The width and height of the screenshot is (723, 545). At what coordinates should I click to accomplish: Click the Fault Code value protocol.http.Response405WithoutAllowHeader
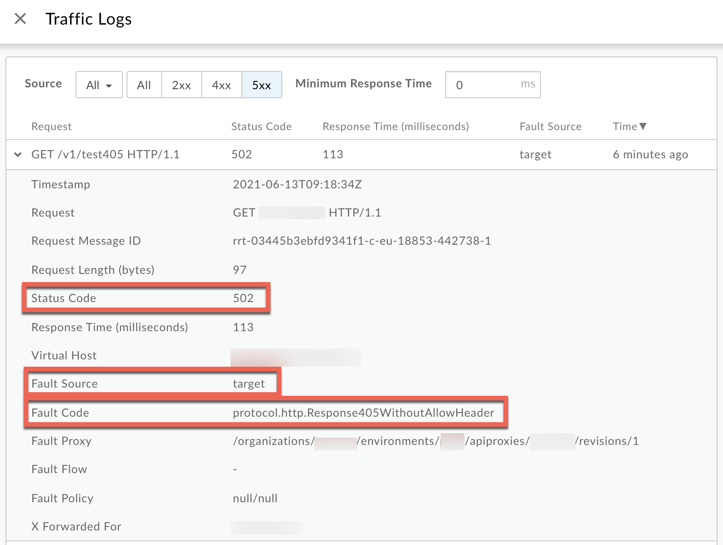pyautogui.click(x=363, y=413)
